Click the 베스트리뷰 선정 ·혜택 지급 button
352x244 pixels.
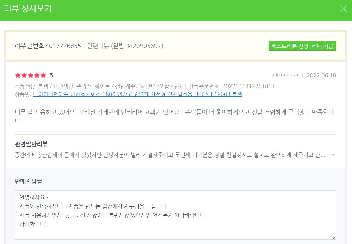[x=302, y=46]
